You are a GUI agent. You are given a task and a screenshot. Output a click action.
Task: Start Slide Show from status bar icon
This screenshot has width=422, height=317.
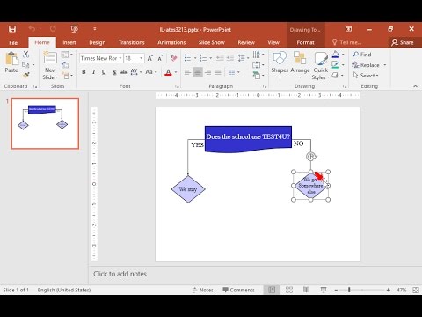pos(324,290)
